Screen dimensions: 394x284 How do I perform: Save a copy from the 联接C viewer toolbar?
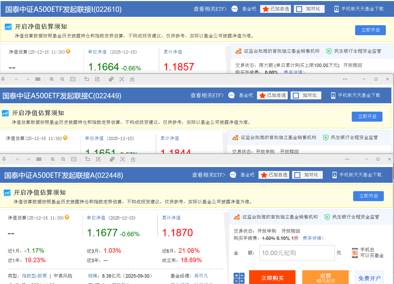[x=132, y=79]
